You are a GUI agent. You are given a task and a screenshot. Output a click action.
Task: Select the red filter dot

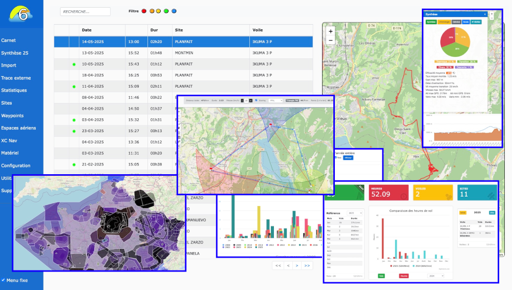tap(144, 11)
